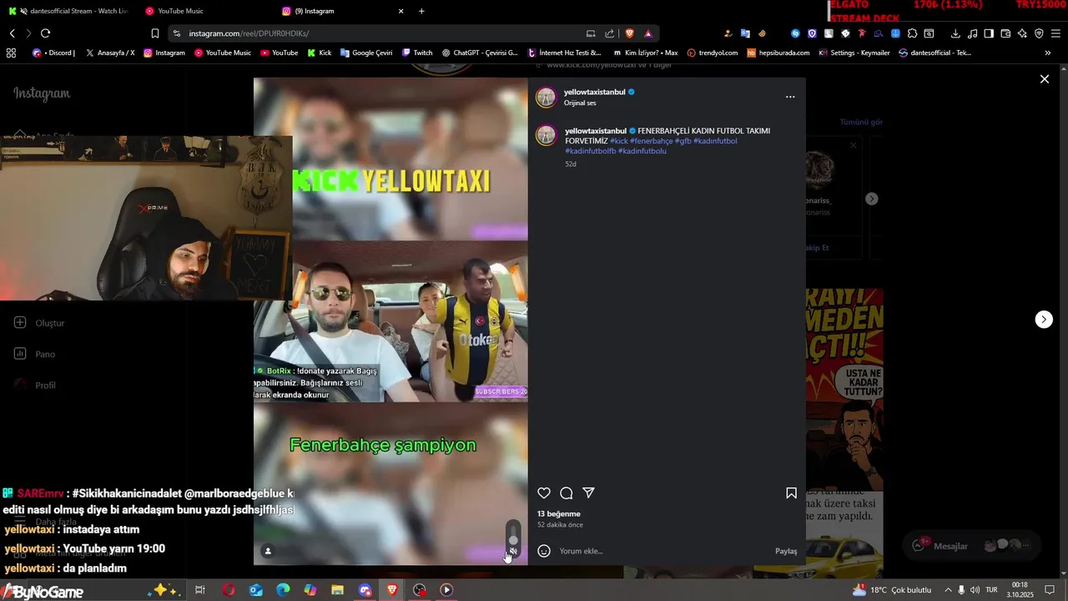The height and width of the screenshot is (601, 1068).
Task: Open the emoji picker for comments
Action: 544,551
